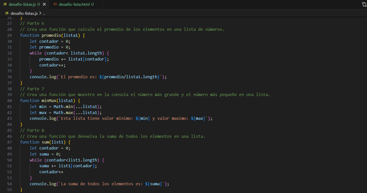Click the '// Parte 7' comment
The width and height of the screenshot is (367, 193).
click(x=32, y=89)
